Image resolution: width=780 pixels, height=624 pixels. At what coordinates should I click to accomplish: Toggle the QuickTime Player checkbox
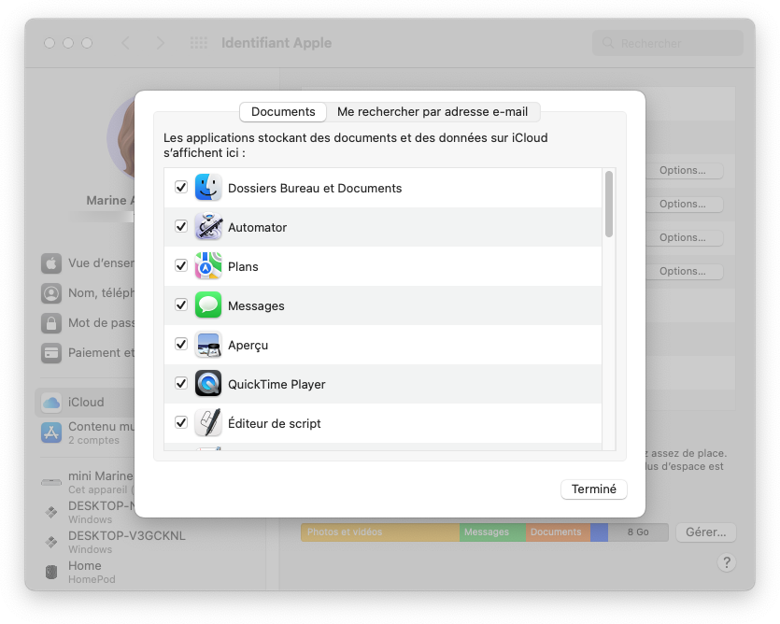[179, 383]
